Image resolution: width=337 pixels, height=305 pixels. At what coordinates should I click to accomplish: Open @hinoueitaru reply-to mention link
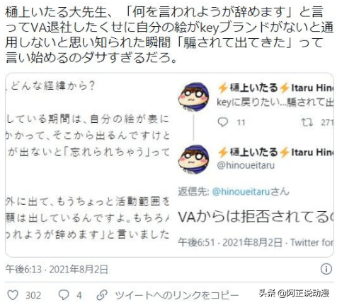point(241,191)
